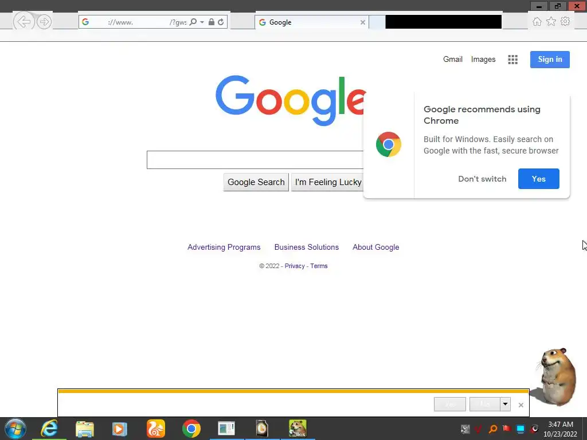This screenshot has width=587, height=440.
Task: Click I'm Feeling Lucky button
Action: click(327, 182)
